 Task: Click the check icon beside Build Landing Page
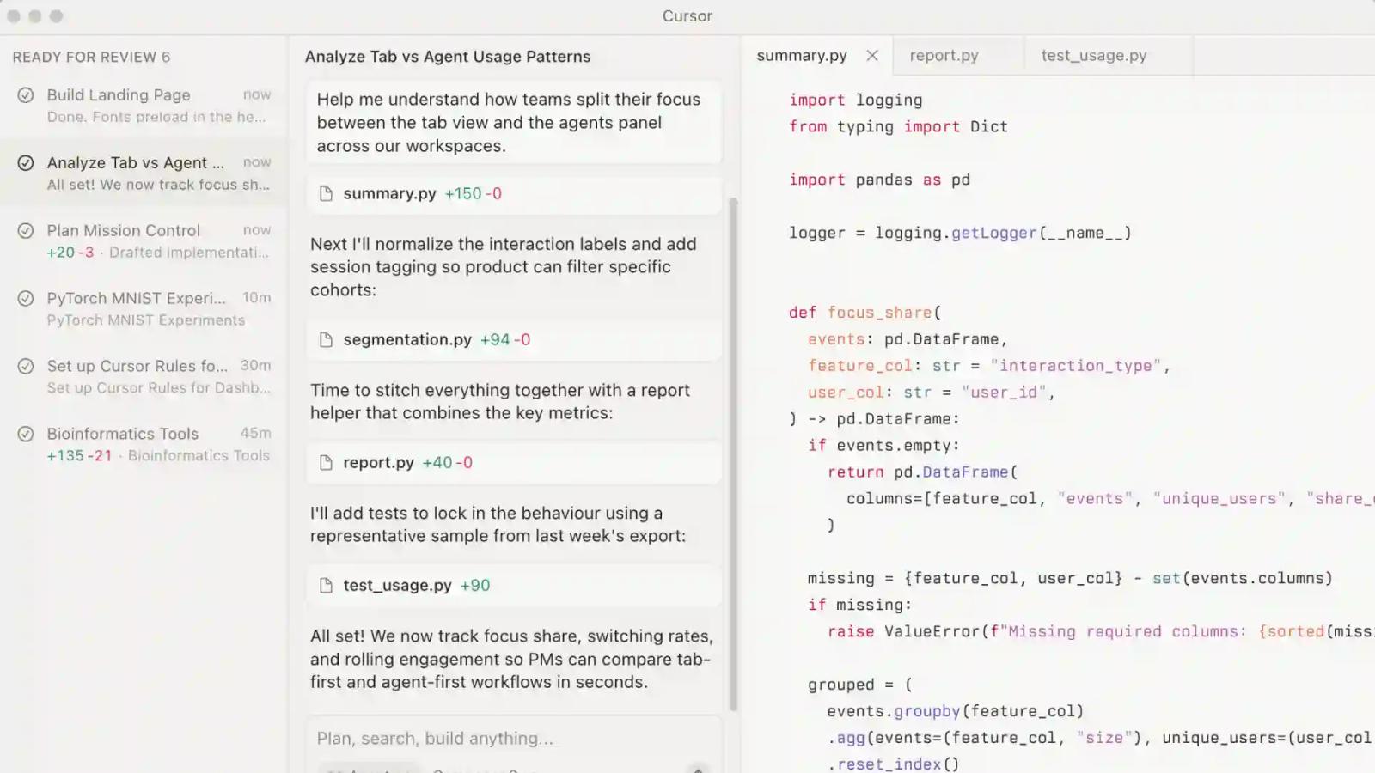click(x=26, y=95)
